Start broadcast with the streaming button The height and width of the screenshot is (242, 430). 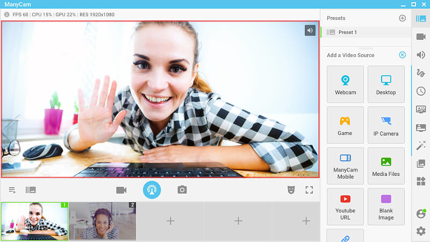point(152,190)
